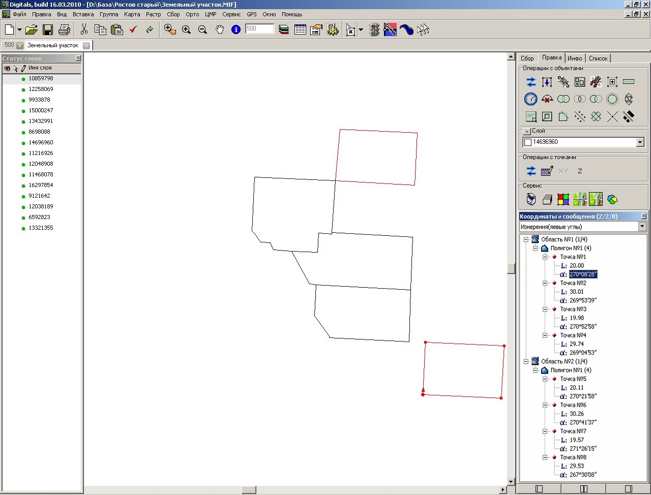Click the blue wave curve toolbar icon
This screenshot has width=651, height=495.
point(406,30)
